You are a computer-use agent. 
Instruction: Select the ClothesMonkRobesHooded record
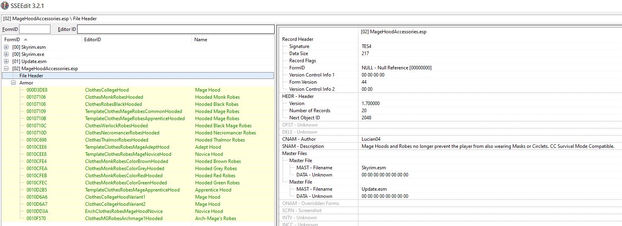tap(114, 97)
